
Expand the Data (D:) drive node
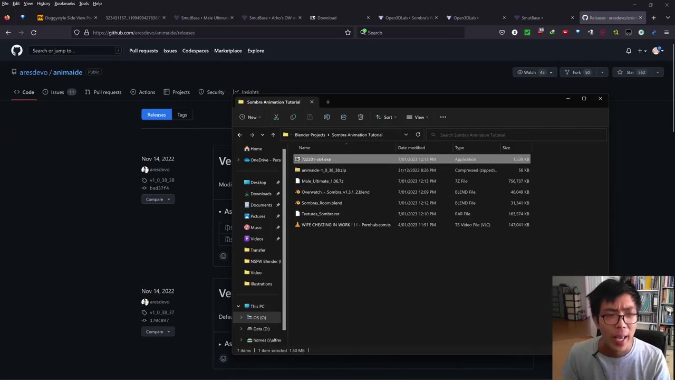(242, 329)
